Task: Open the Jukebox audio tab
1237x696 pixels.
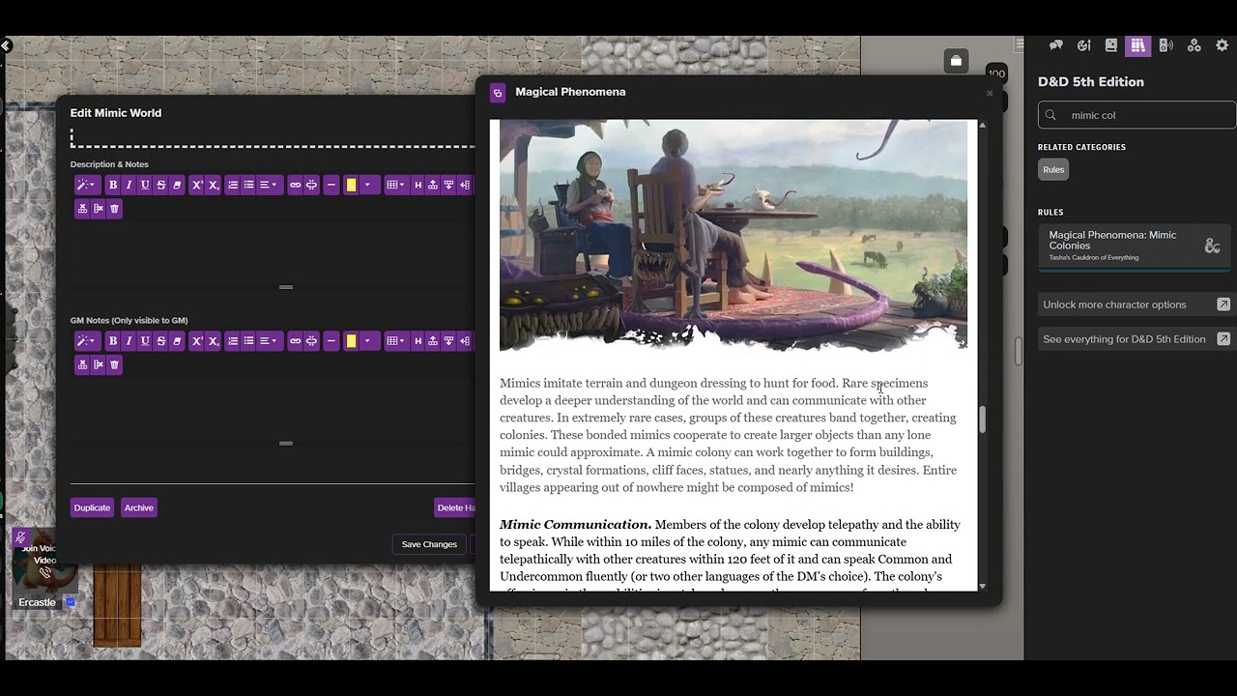Action: (1166, 45)
